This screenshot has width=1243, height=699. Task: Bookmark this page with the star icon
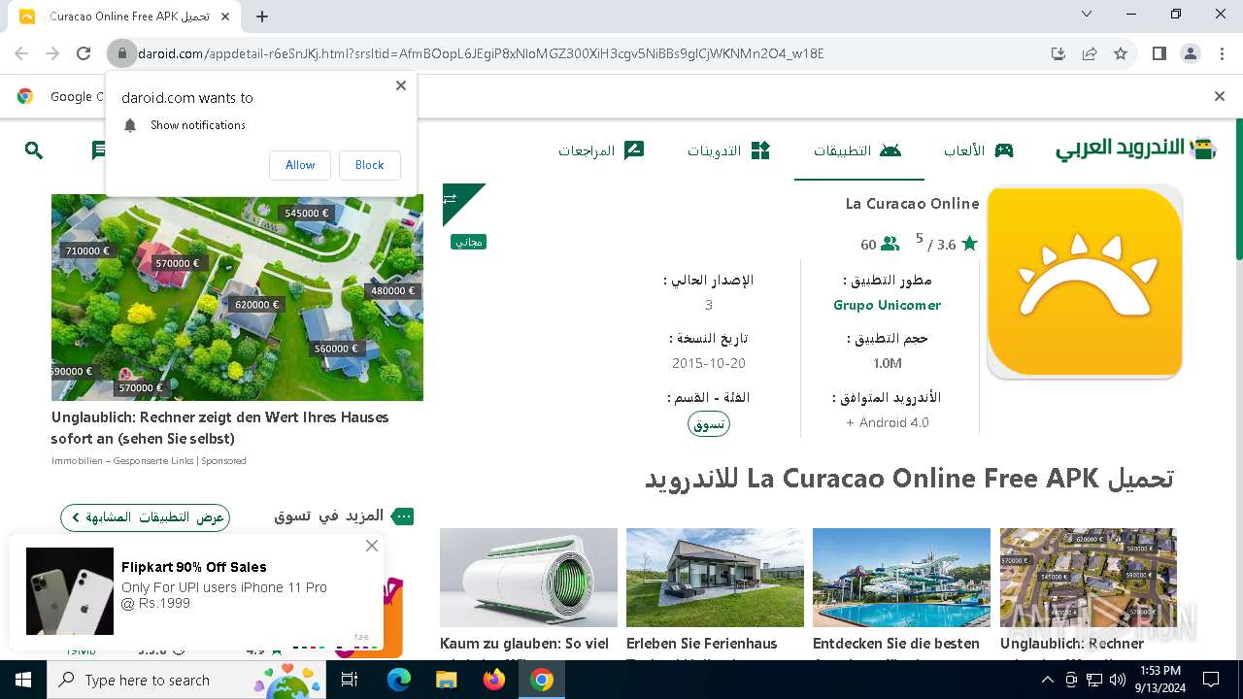point(1121,53)
